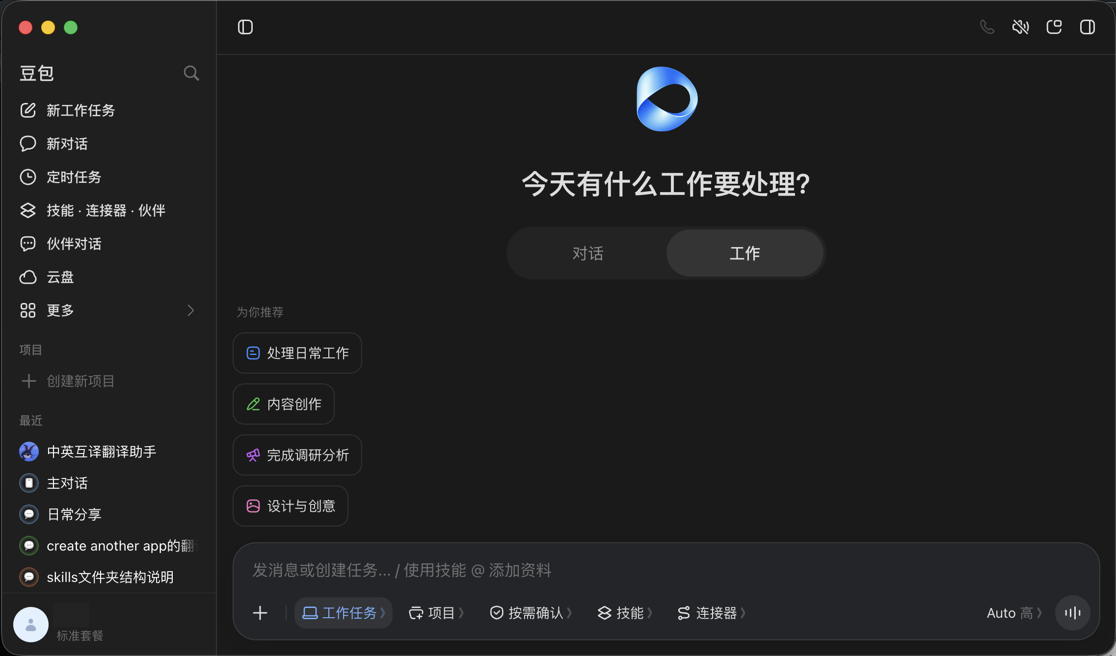
Task: Select the 完成调研分析 suggestion
Action: click(297, 455)
